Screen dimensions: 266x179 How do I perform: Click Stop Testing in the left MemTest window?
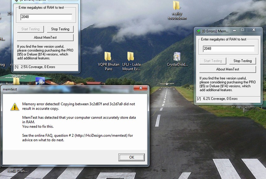coord(60,29)
